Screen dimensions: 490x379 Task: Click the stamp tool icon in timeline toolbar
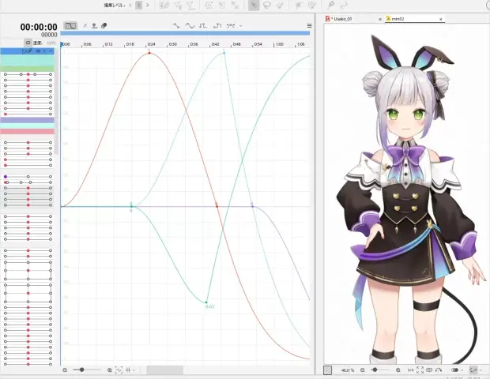tap(94, 26)
